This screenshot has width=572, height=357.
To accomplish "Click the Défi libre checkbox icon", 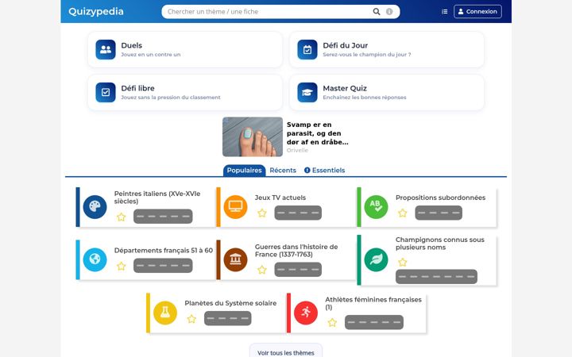I will (x=106, y=92).
